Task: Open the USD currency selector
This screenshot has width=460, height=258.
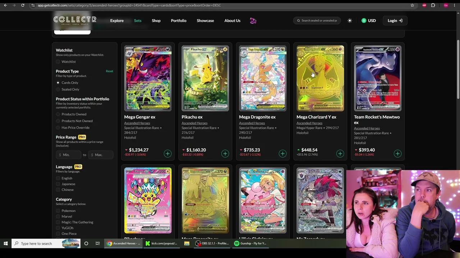Action: click(x=369, y=21)
